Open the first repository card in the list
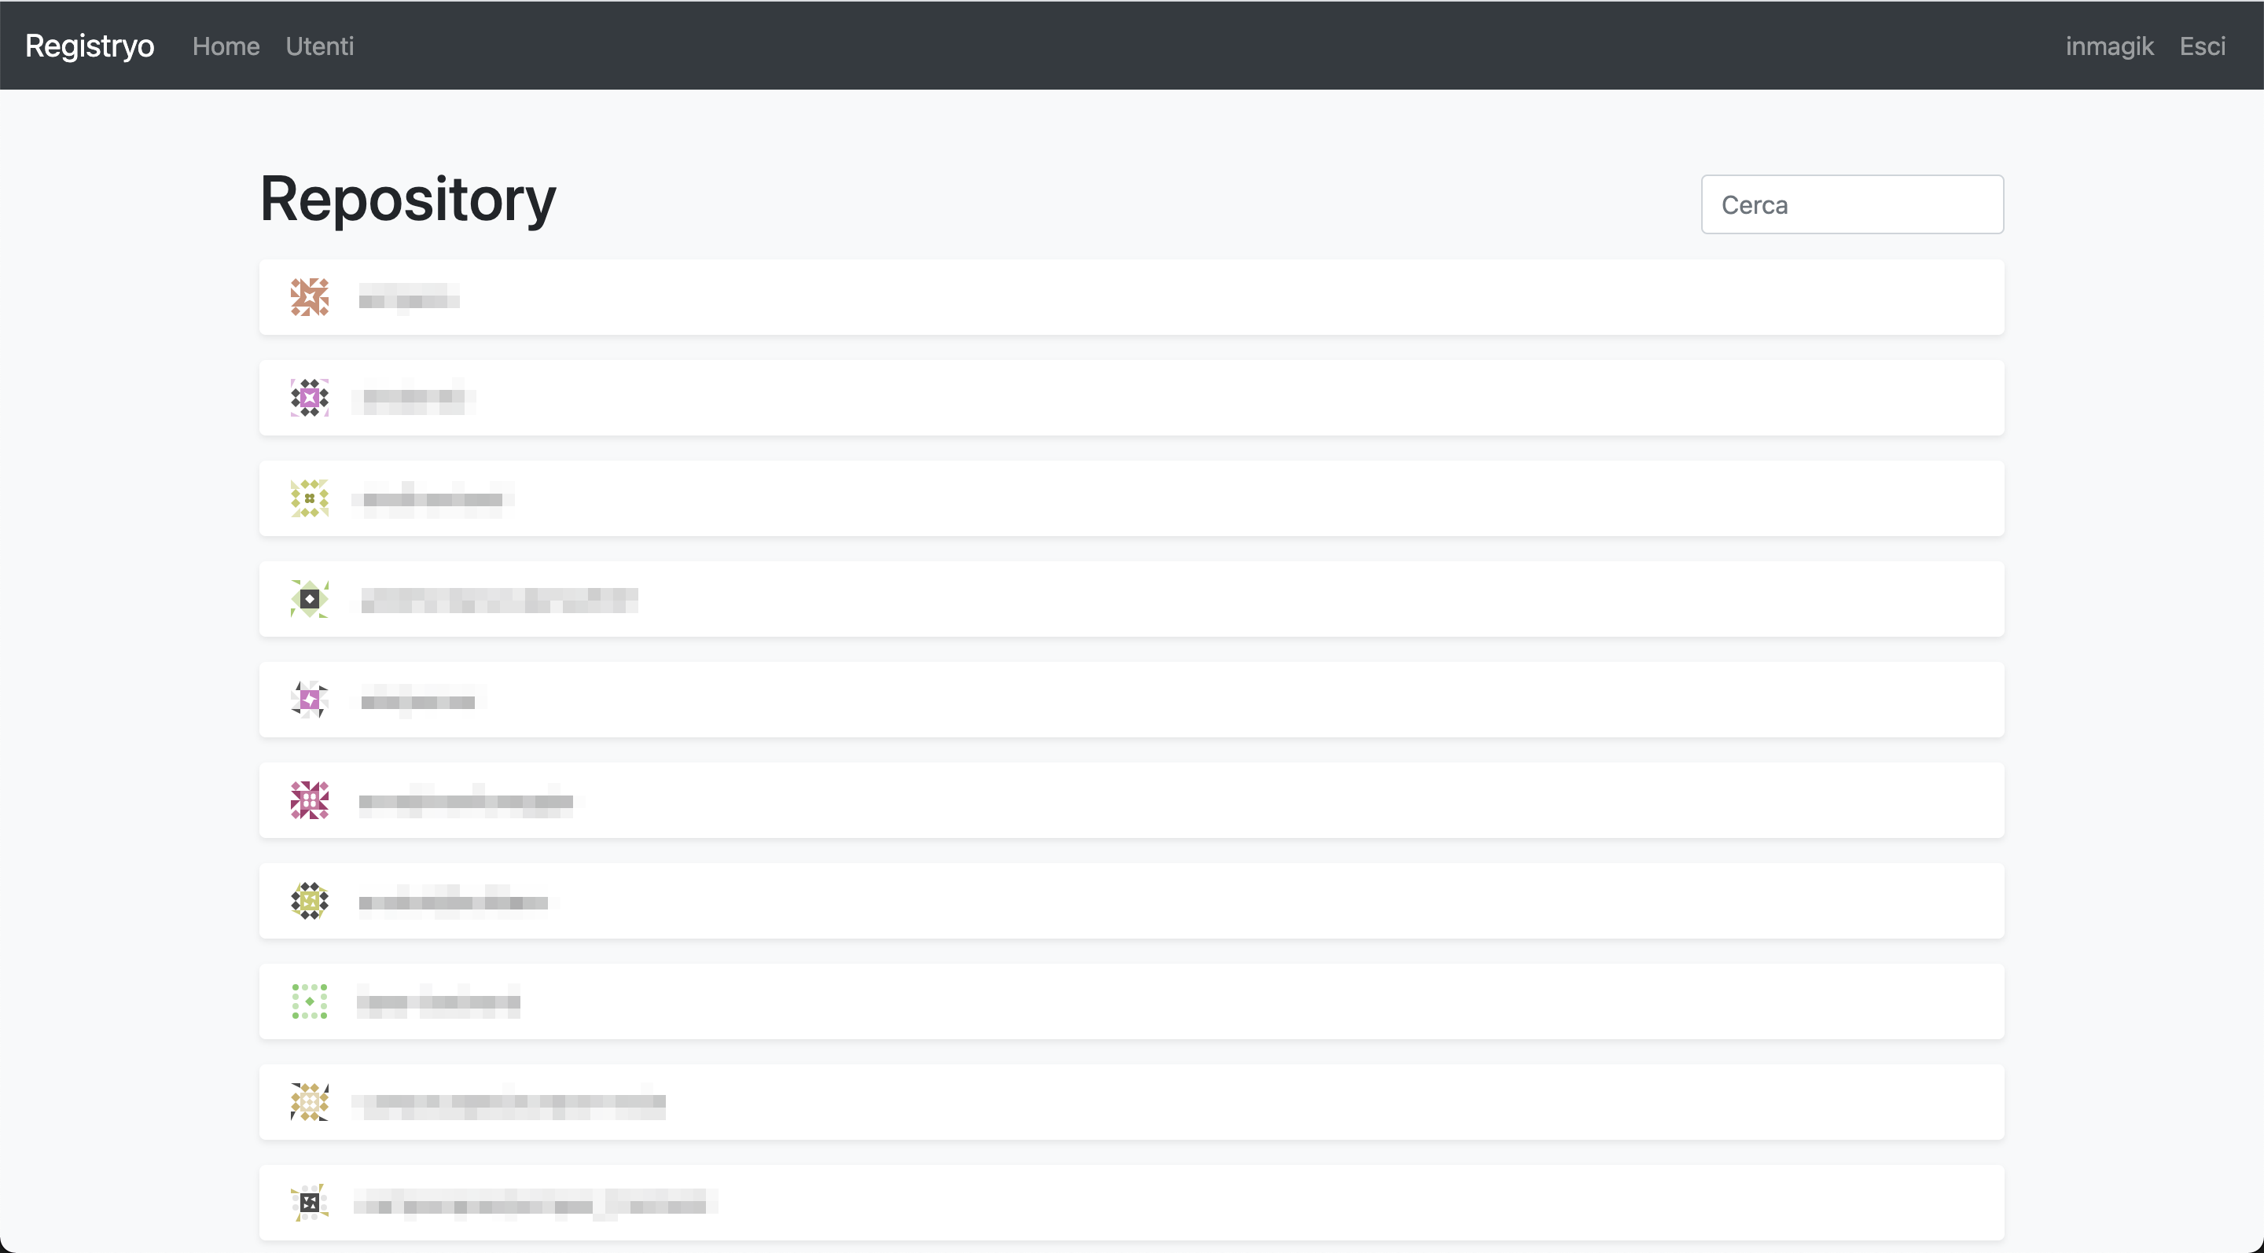 point(1131,297)
